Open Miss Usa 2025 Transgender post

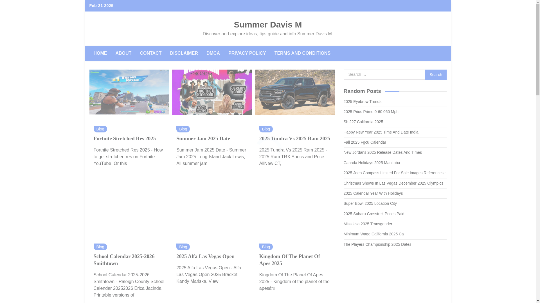coord(368,224)
